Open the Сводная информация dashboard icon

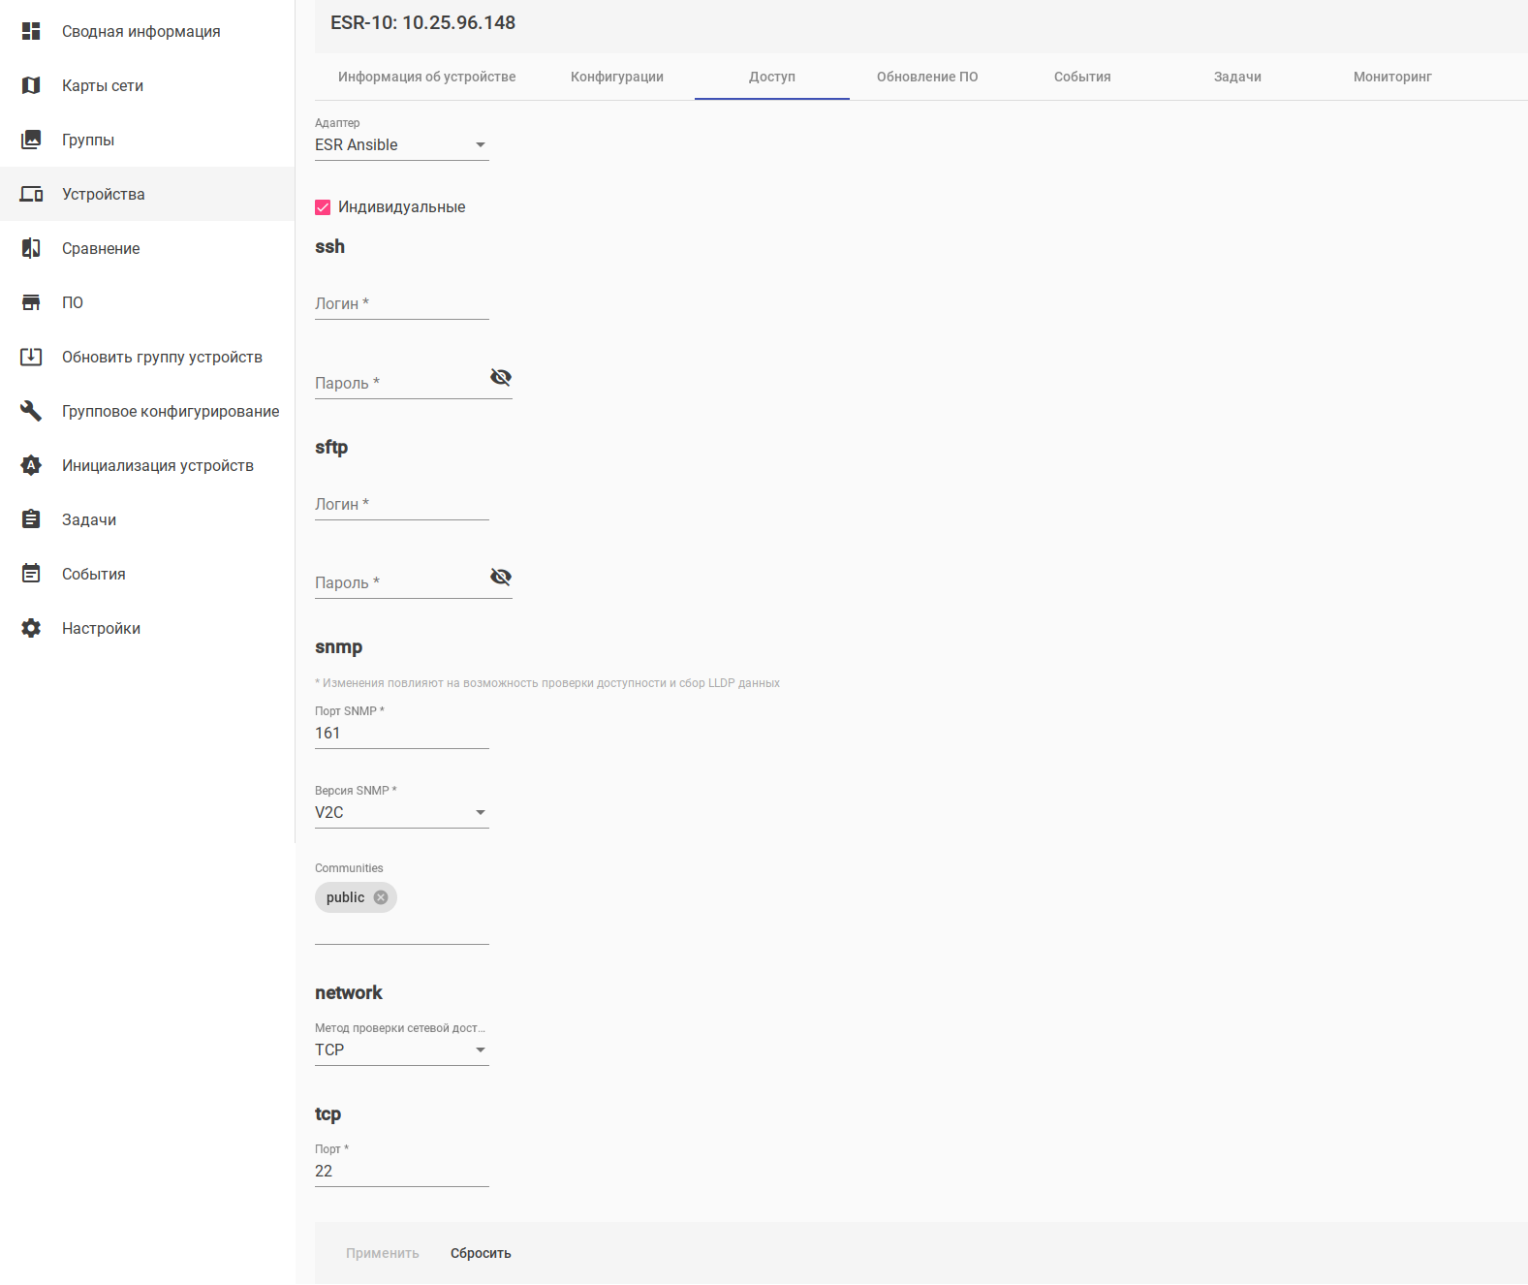click(x=31, y=31)
